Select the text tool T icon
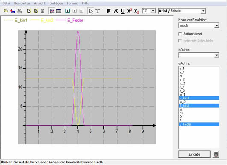The width and height of the screenshot is (227, 165). (97, 11)
